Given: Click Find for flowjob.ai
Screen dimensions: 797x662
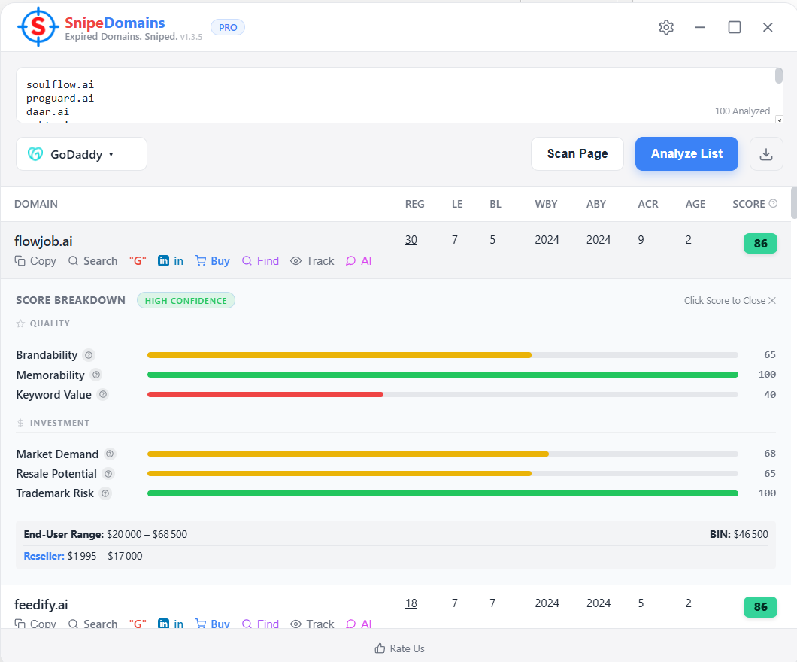Looking at the screenshot, I should coord(261,261).
